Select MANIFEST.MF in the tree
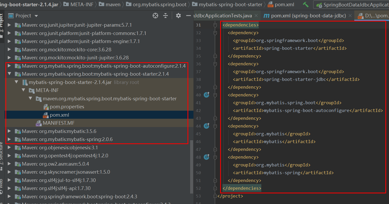This screenshot has width=389, height=204. click(59, 123)
